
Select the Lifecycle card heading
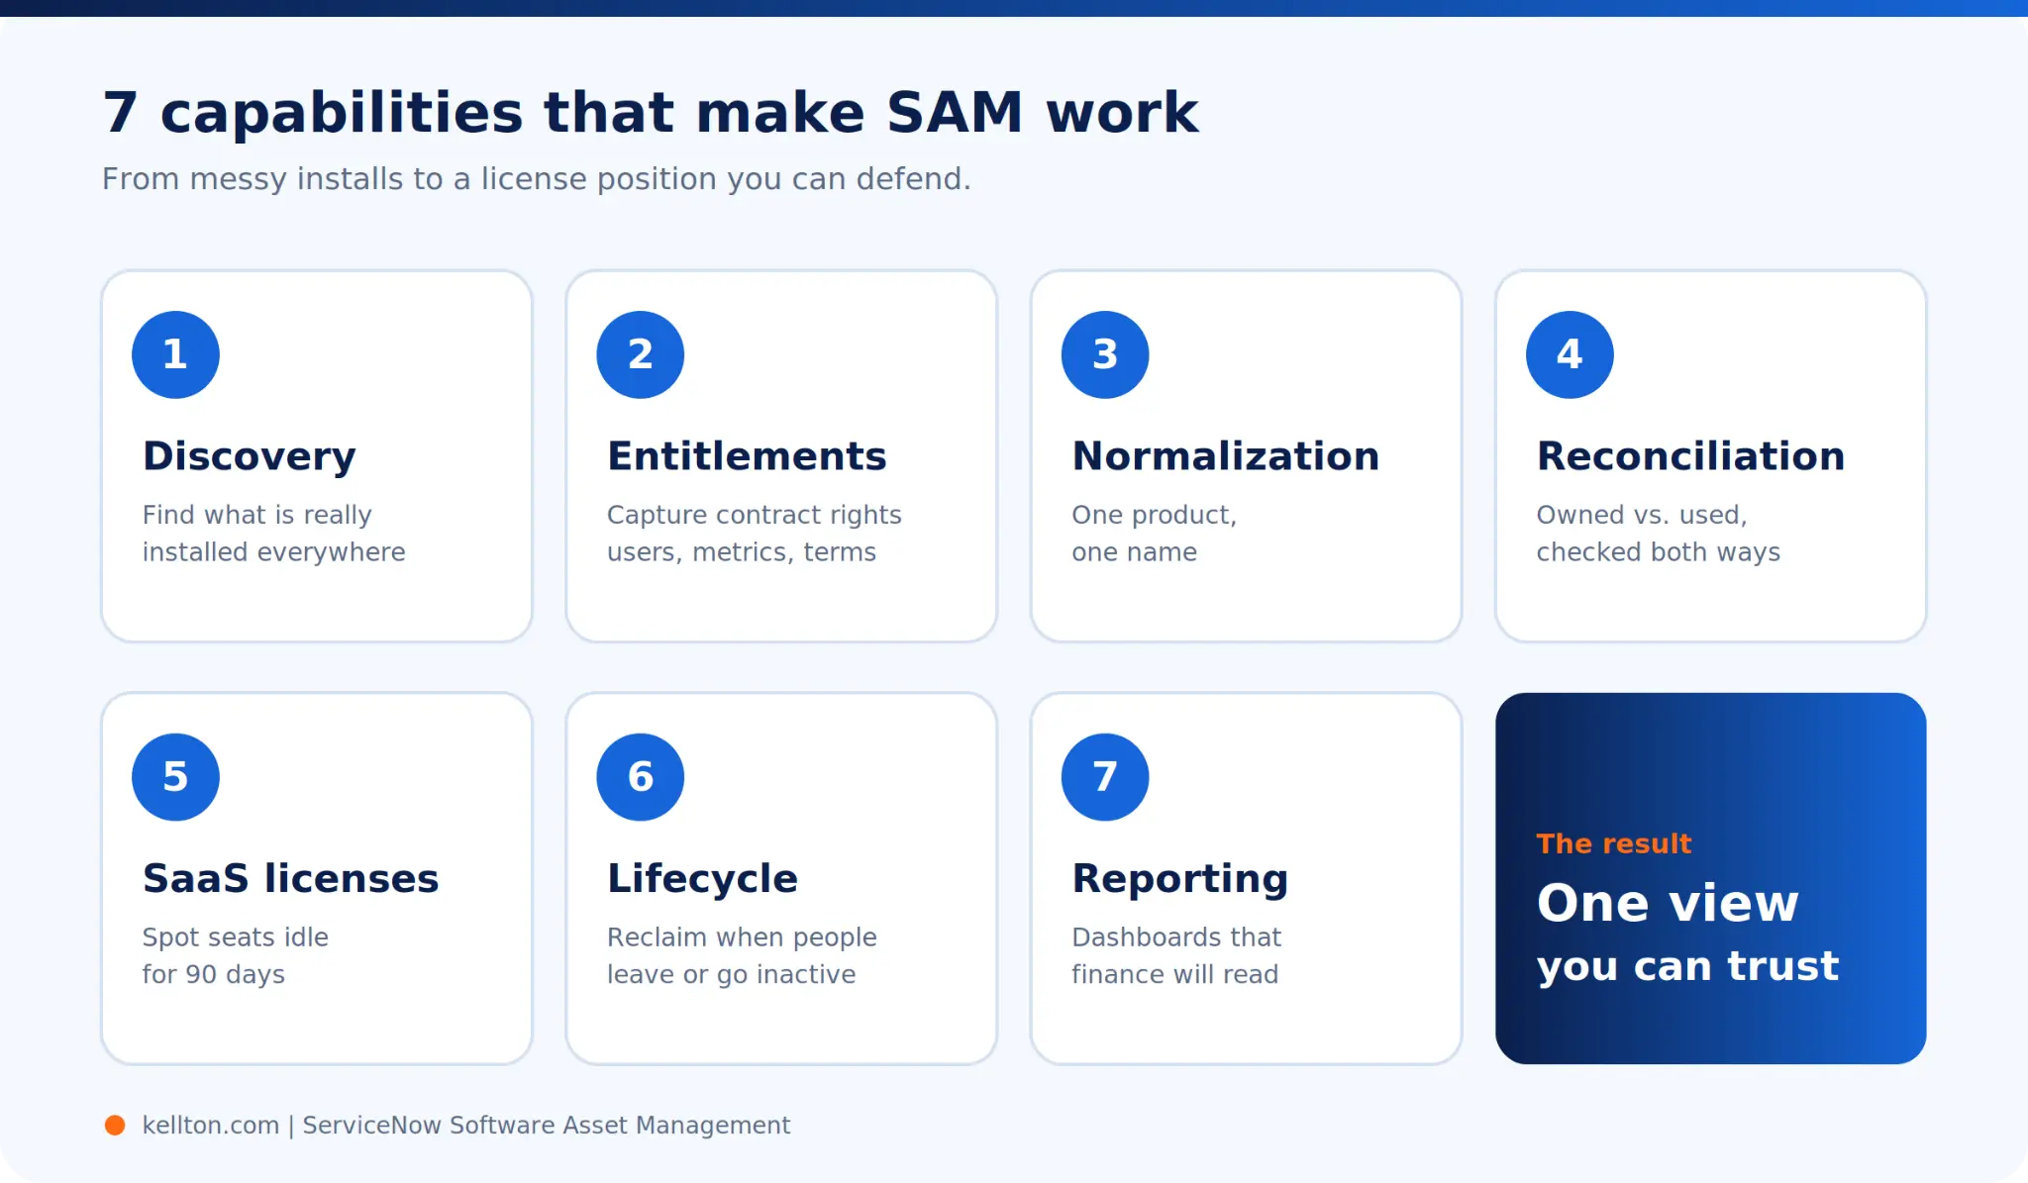pyautogui.click(x=702, y=879)
